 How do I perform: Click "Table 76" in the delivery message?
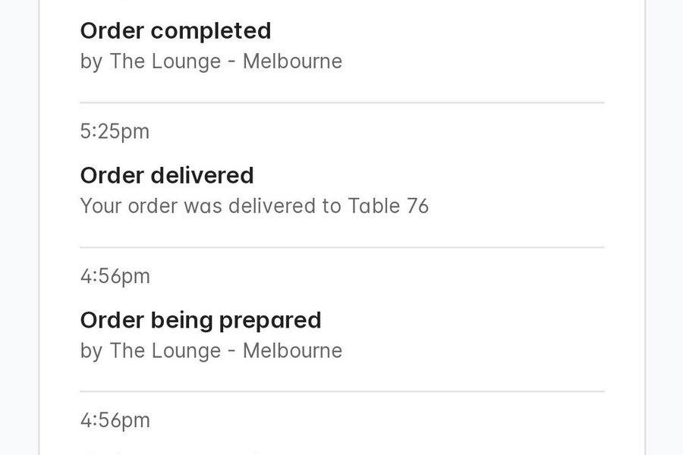[x=389, y=206]
